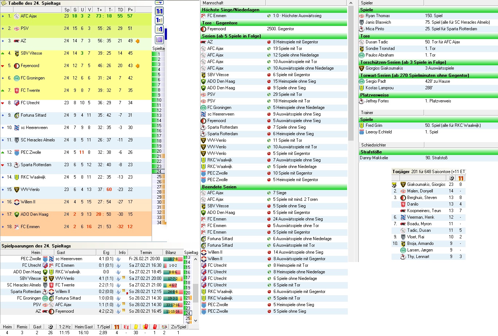Open info icon for ADO Den Haag vs RKC Waalwijk
This screenshot has width=498, height=336.
pyautogui.click(x=118, y=272)
